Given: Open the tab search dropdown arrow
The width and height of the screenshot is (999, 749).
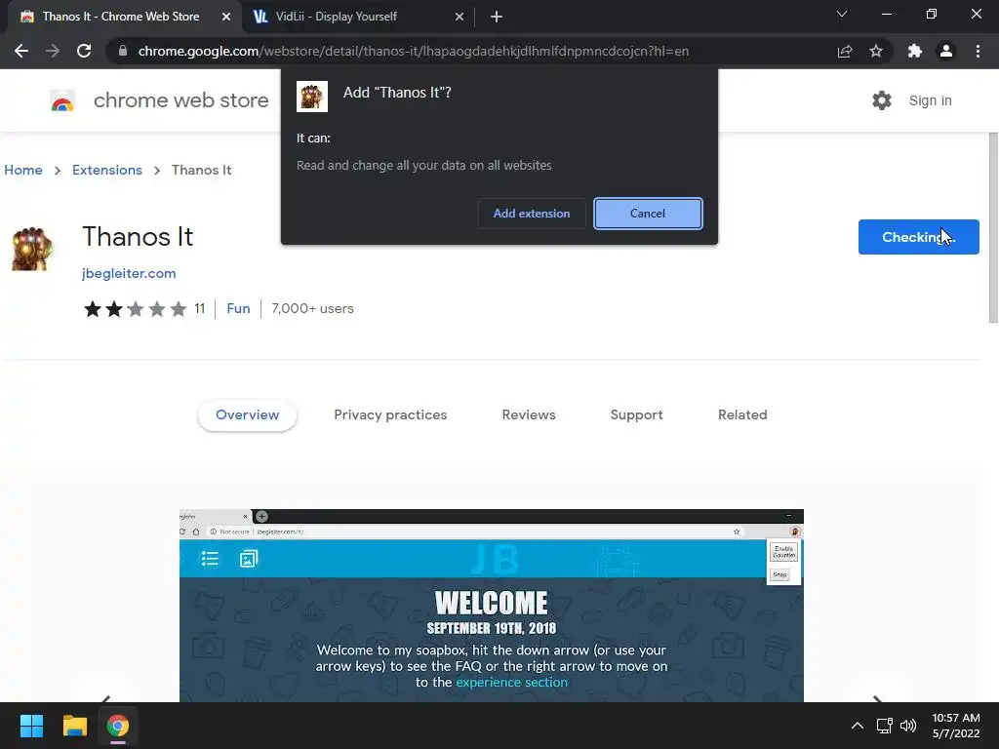Looking at the screenshot, I should [842, 14].
